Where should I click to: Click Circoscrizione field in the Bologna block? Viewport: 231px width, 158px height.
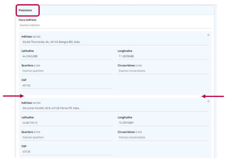coord(163,71)
